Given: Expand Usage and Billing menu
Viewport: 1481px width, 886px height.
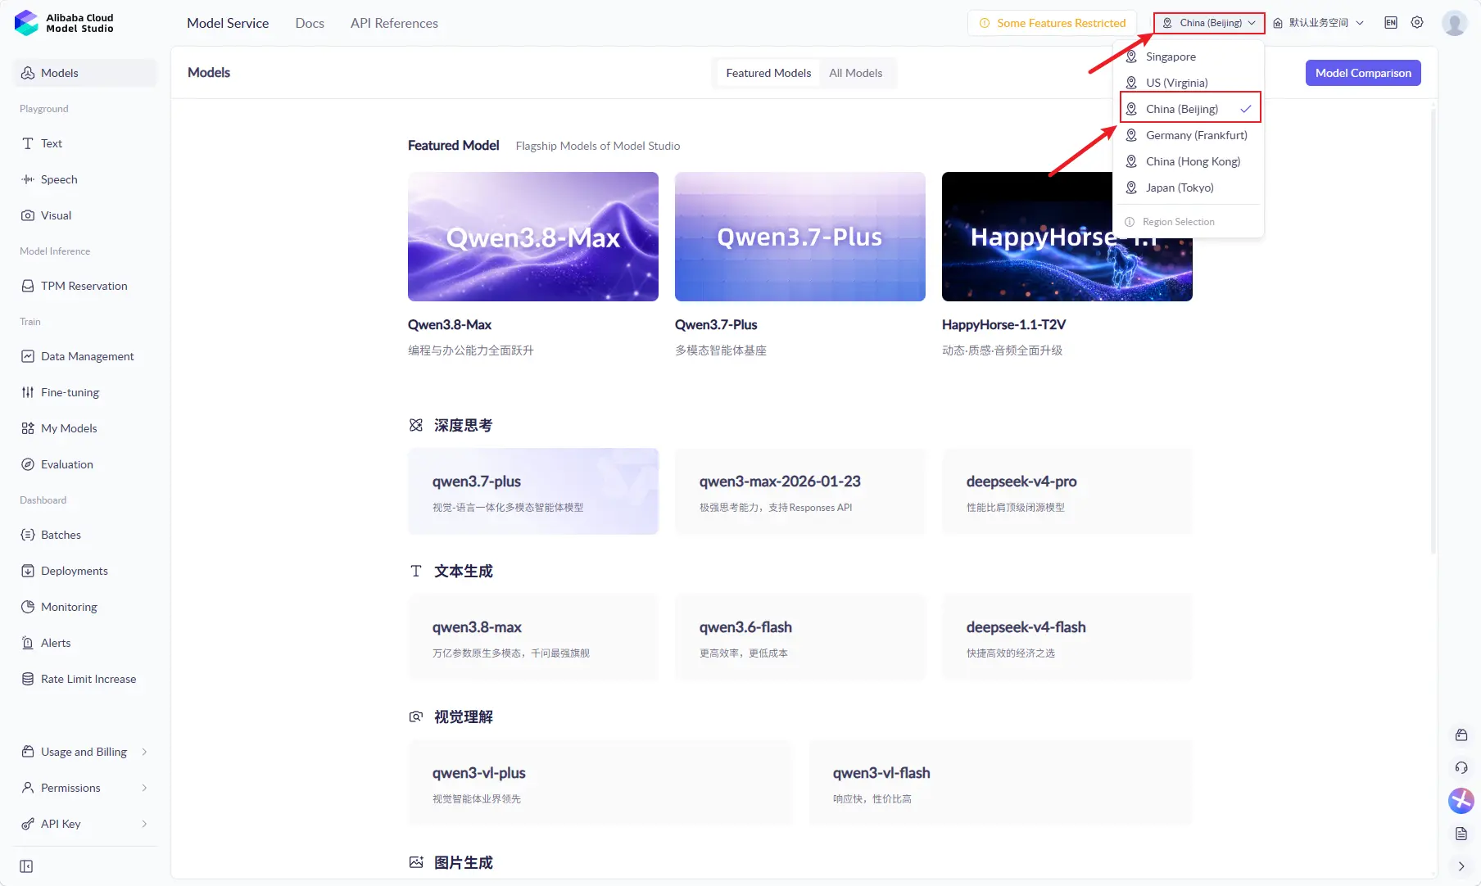Looking at the screenshot, I should 85,752.
